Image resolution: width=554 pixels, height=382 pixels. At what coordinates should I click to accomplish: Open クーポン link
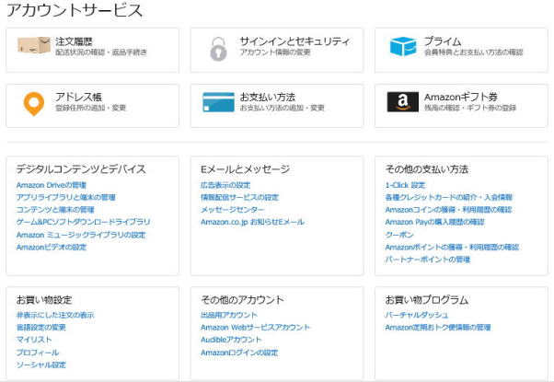coord(399,235)
